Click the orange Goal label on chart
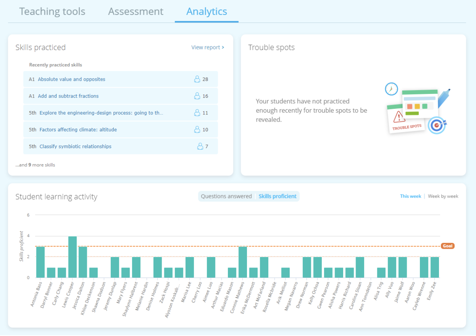476x336 pixels. click(x=448, y=246)
